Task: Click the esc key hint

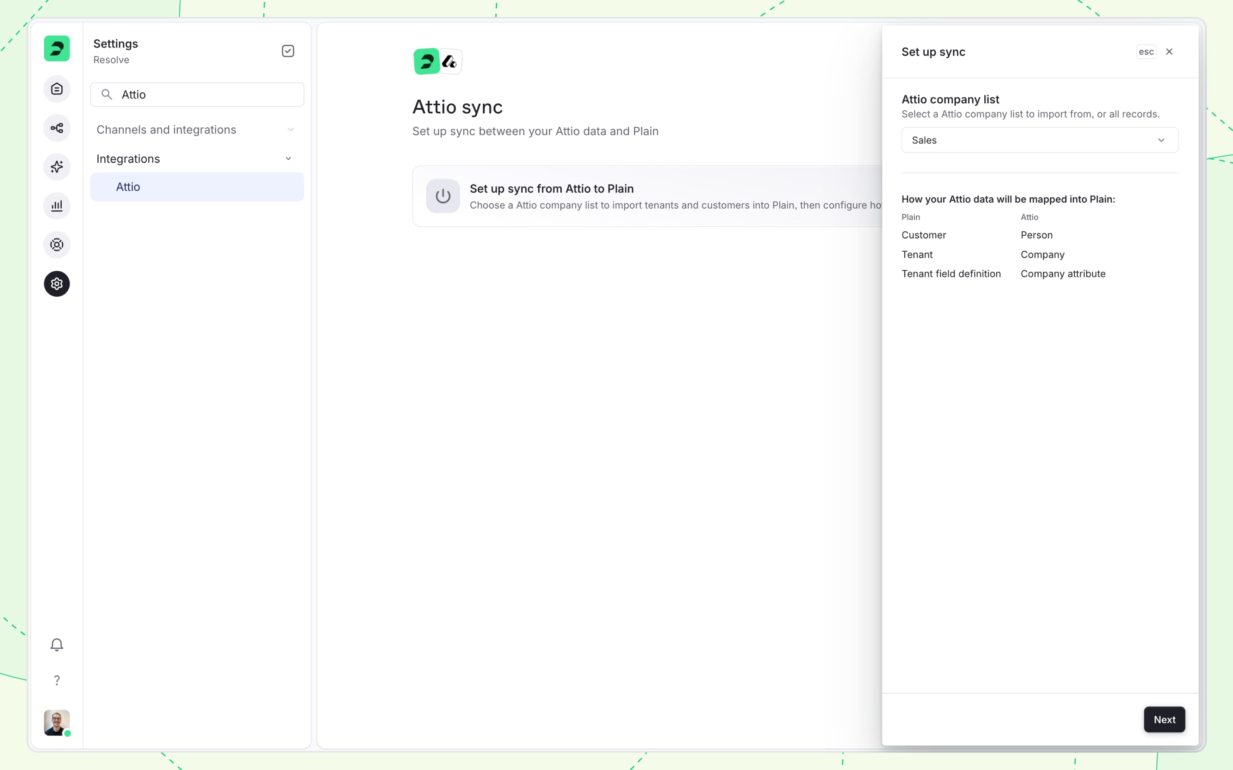Action: click(1146, 51)
